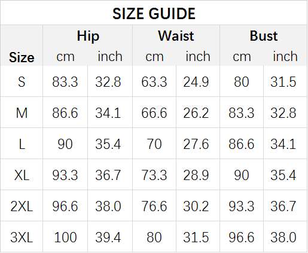This screenshot has height=253, width=308.
Task: Select the Hip column header
Action: [88, 36]
